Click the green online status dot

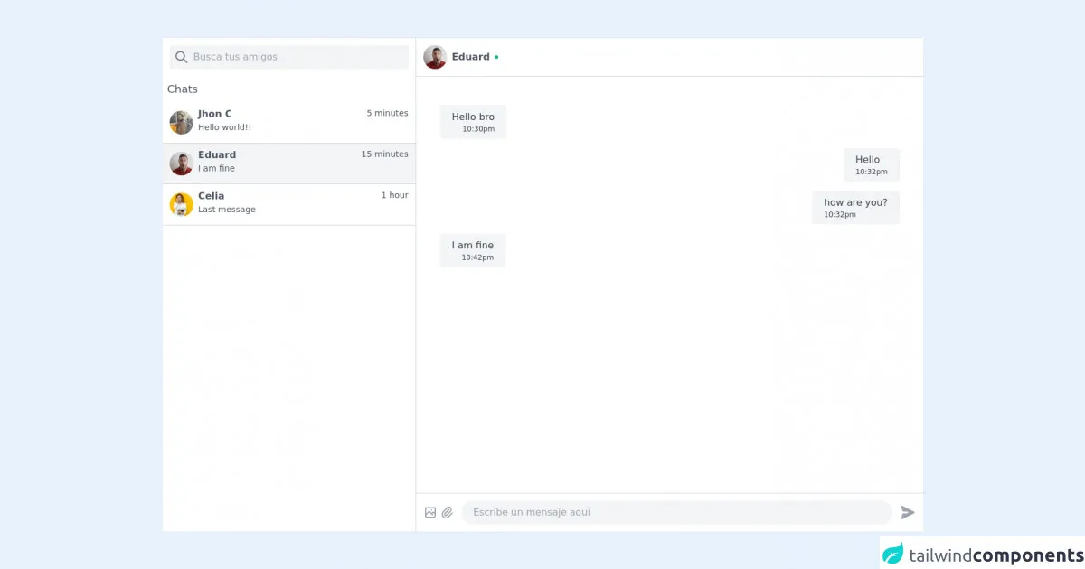[496, 57]
